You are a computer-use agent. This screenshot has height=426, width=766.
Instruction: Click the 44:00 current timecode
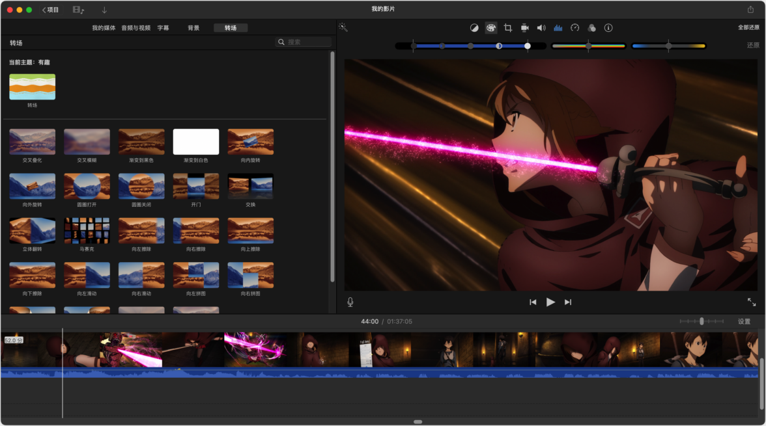click(x=370, y=321)
